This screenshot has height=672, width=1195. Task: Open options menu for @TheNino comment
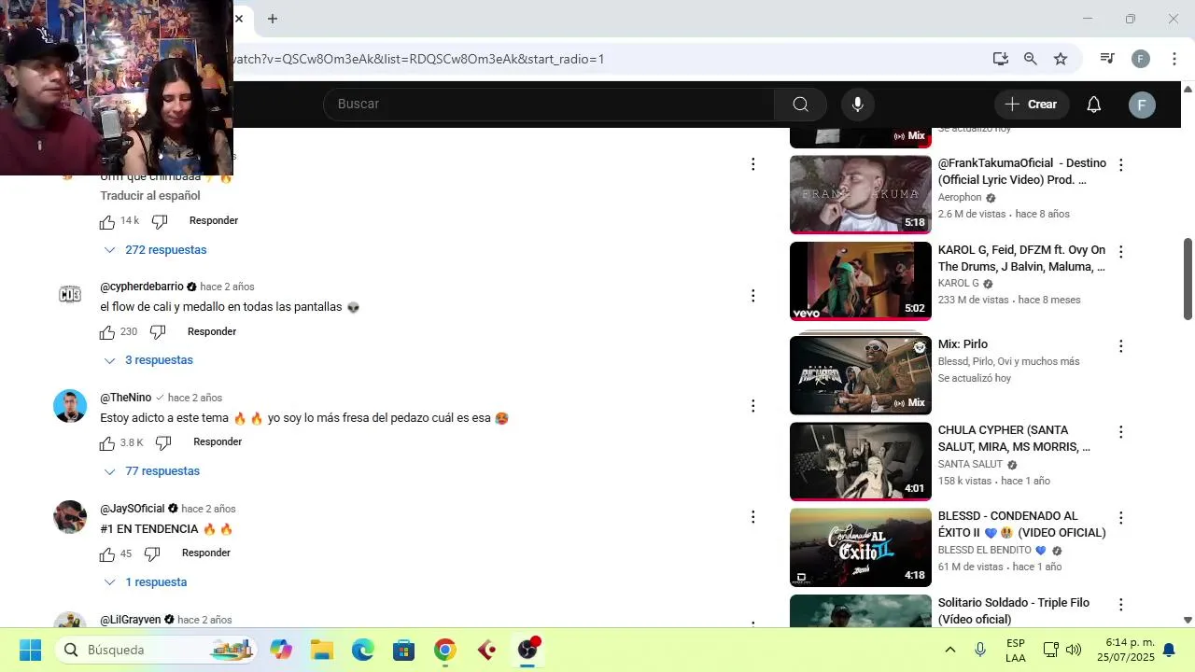coord(753,406)
